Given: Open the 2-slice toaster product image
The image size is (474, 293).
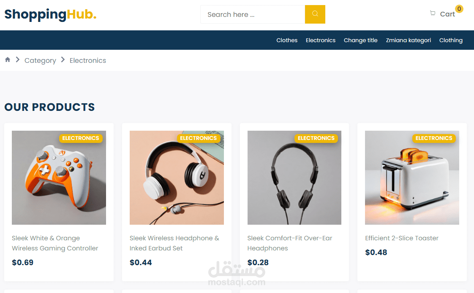Looking at the screenshot, I should pos(412,177).
